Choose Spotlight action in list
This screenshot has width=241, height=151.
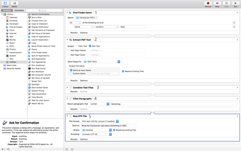(x=35, y=85)
